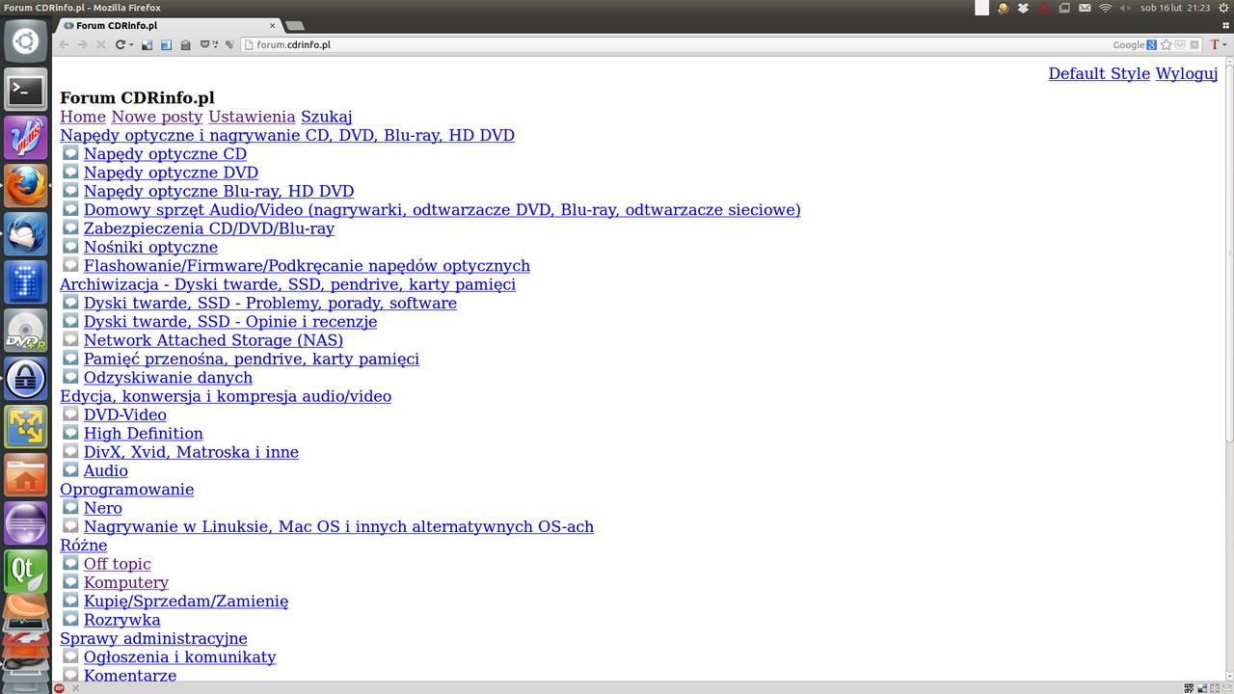This screenshot has width=1234, height=694.
Task: Open Firefox from the launcher dock
Action: point(25,186)
